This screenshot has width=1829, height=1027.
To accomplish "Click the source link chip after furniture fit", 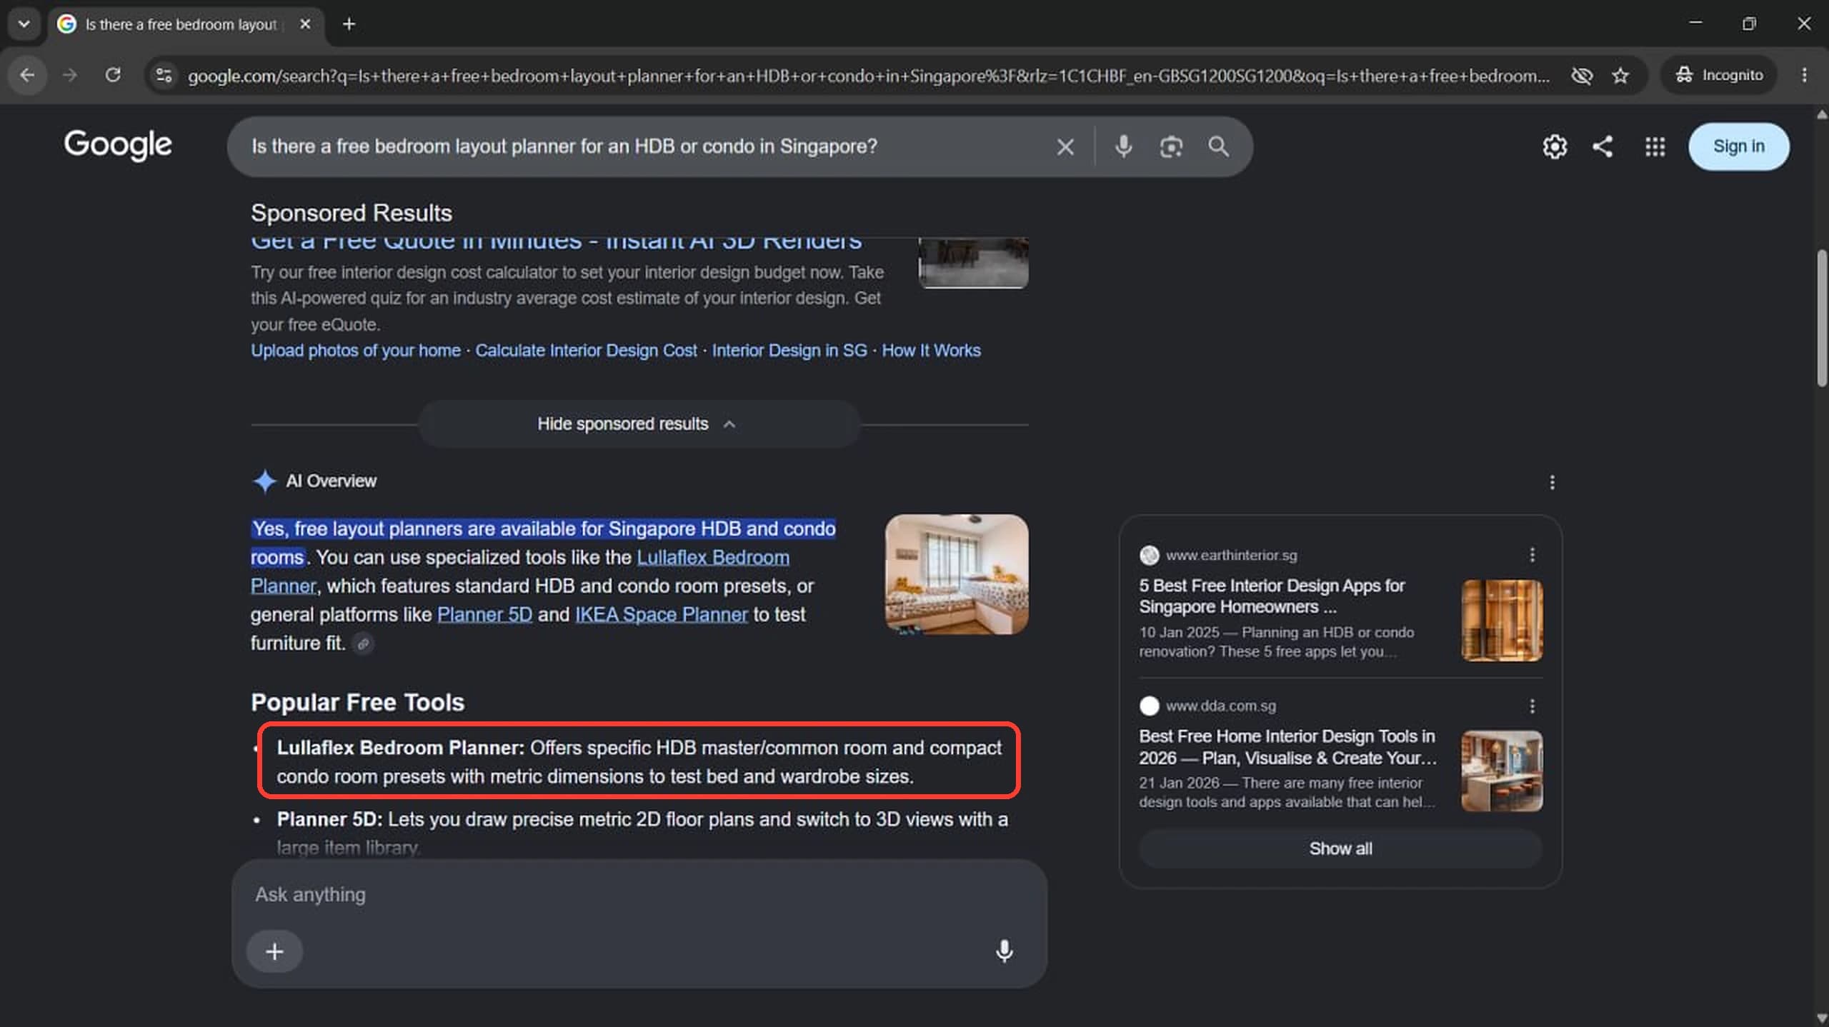I will point(363,643).
